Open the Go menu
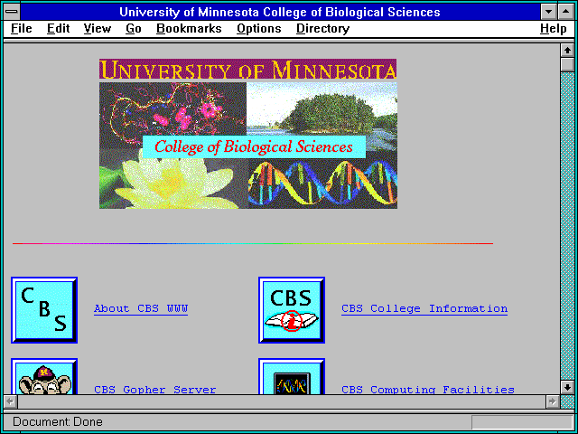The width and height of the screenshot is (578, 434). 134,29
